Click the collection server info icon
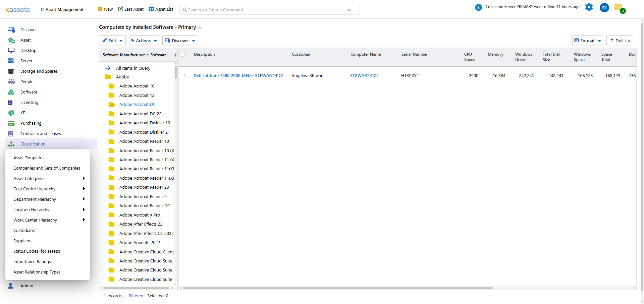 point(479,7)
